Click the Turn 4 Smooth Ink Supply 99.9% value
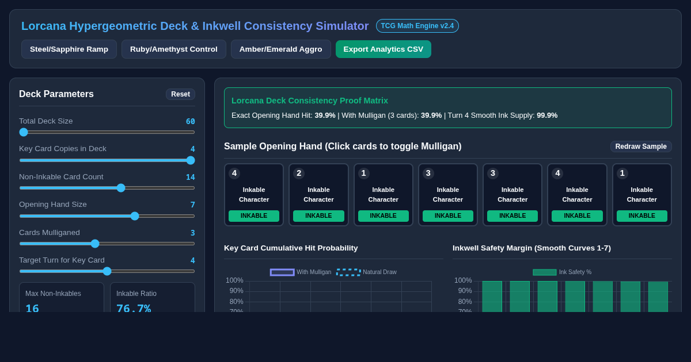This screenshot has width=691, height=362. pos(547,115)
